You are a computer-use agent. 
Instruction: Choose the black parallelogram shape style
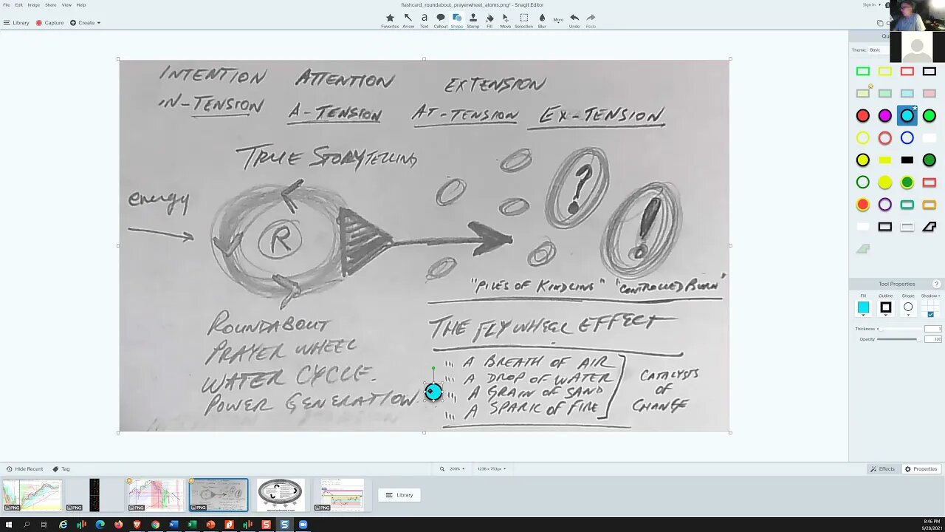click(929, 227)
